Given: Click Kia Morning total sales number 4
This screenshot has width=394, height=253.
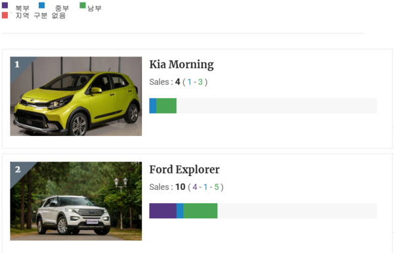Looking at the screenshot, I should pyautogui.click(x=178, y=82).
